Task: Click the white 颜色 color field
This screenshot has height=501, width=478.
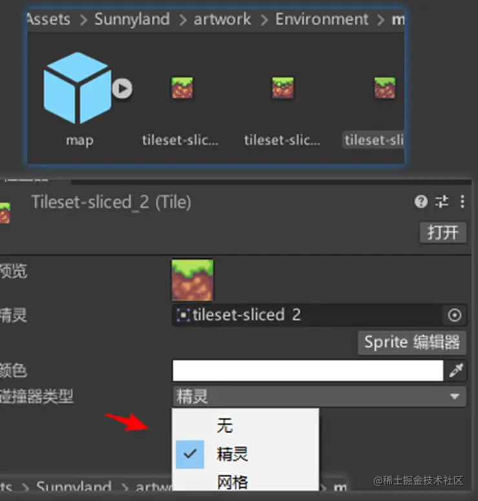Action: (x=308, y=371)
